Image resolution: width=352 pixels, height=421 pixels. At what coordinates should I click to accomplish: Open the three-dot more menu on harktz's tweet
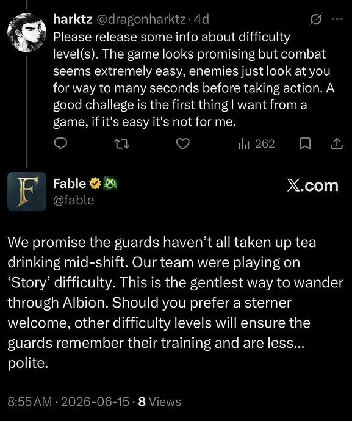(337, 19)
